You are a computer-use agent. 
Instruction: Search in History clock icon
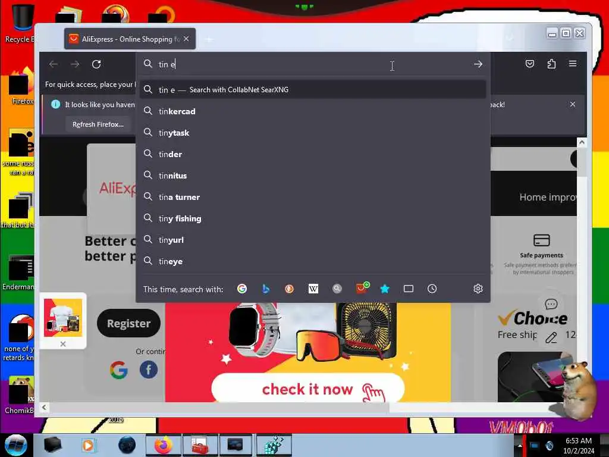click(432, 289)
